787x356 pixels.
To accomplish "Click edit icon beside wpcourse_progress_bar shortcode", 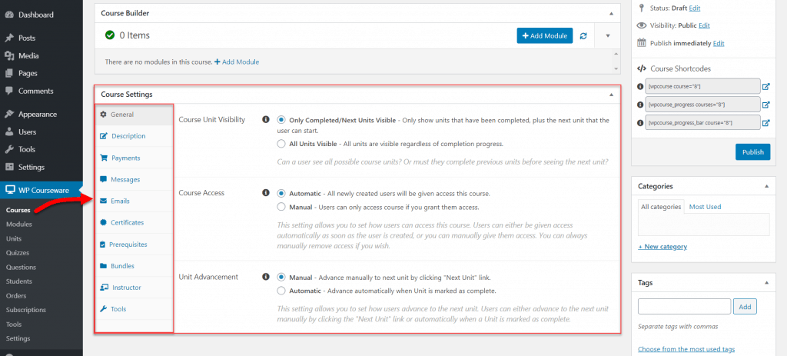I will (x=765, y=122).
